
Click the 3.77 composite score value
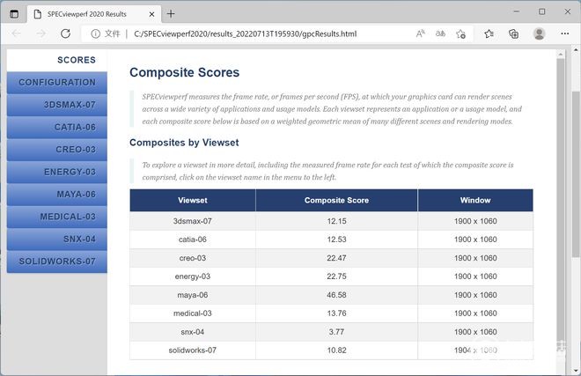[336, 332]
